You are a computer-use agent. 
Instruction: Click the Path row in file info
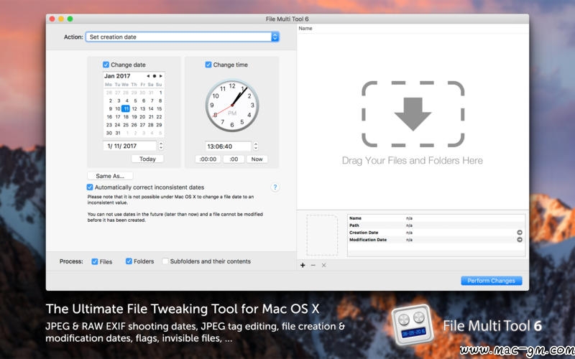(x=436, y=225)
